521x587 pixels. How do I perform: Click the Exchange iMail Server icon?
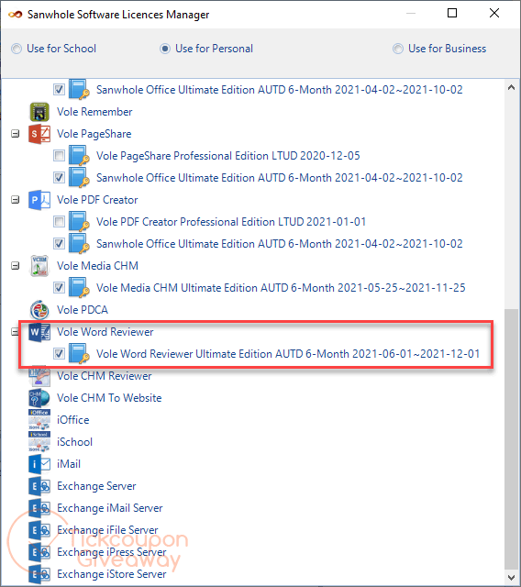pos(39,508)
